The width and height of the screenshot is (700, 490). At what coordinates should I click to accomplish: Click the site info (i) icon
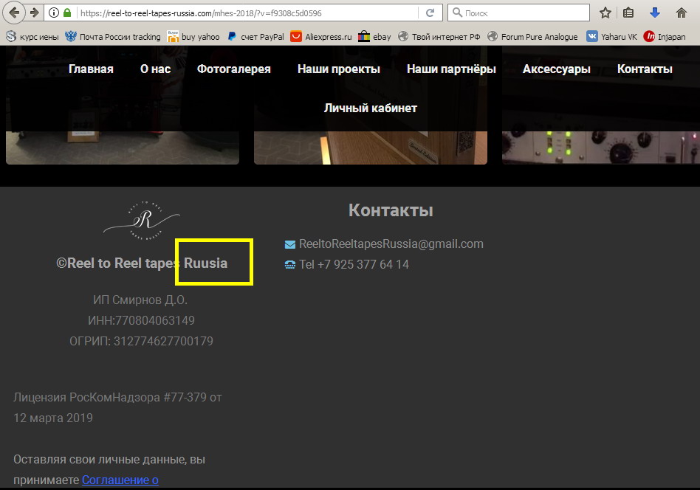point(54,13)
